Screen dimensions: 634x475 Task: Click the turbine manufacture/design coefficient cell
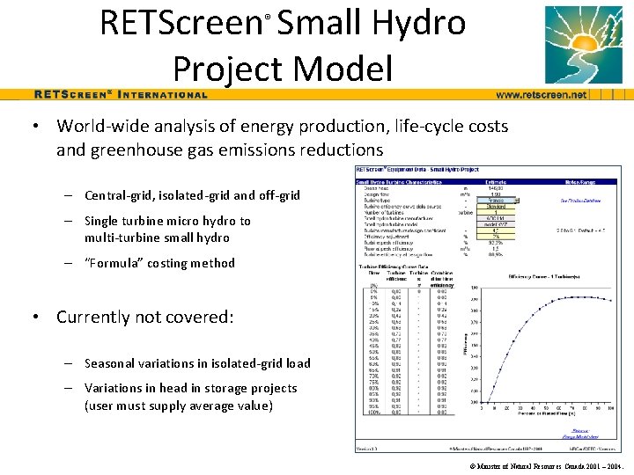tap(496, 230)
